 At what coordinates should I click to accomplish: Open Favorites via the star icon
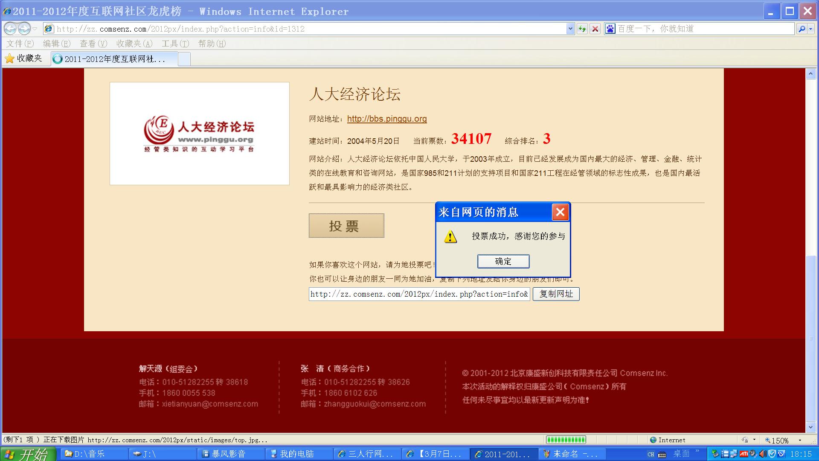coord(10,59)
